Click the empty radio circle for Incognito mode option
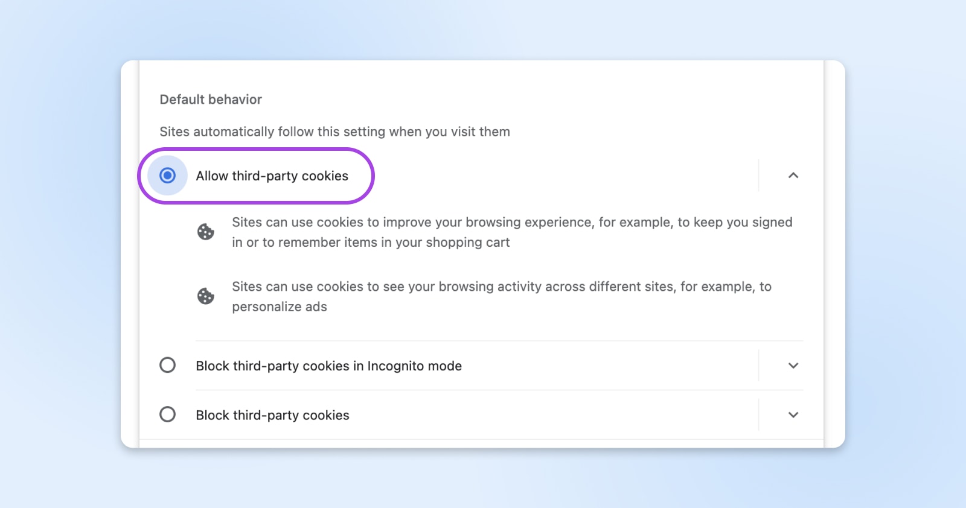Viewport: 966px width, 508px height. pyautogui.click(x=168, y=365)
